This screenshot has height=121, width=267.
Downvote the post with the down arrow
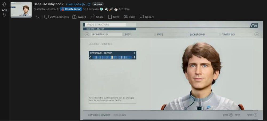click(x=4, y=15)
